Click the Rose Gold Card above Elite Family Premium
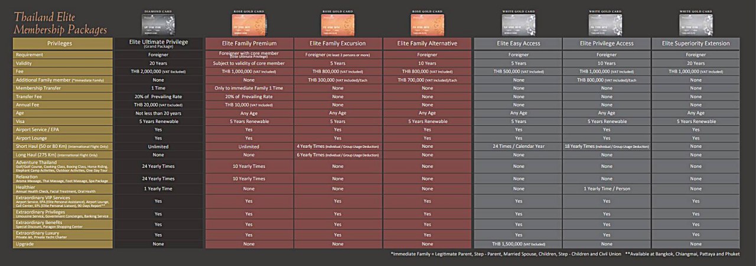The image size is (756, 266). point(248,25)
